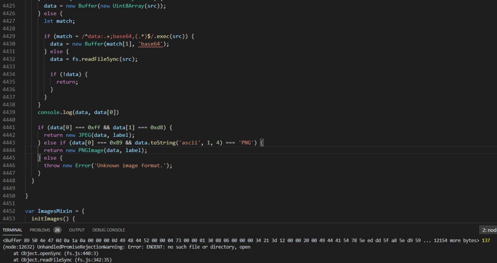Click line number 4443 in the gutter
This screenshot has height=263, width=497.
[9, 143]
